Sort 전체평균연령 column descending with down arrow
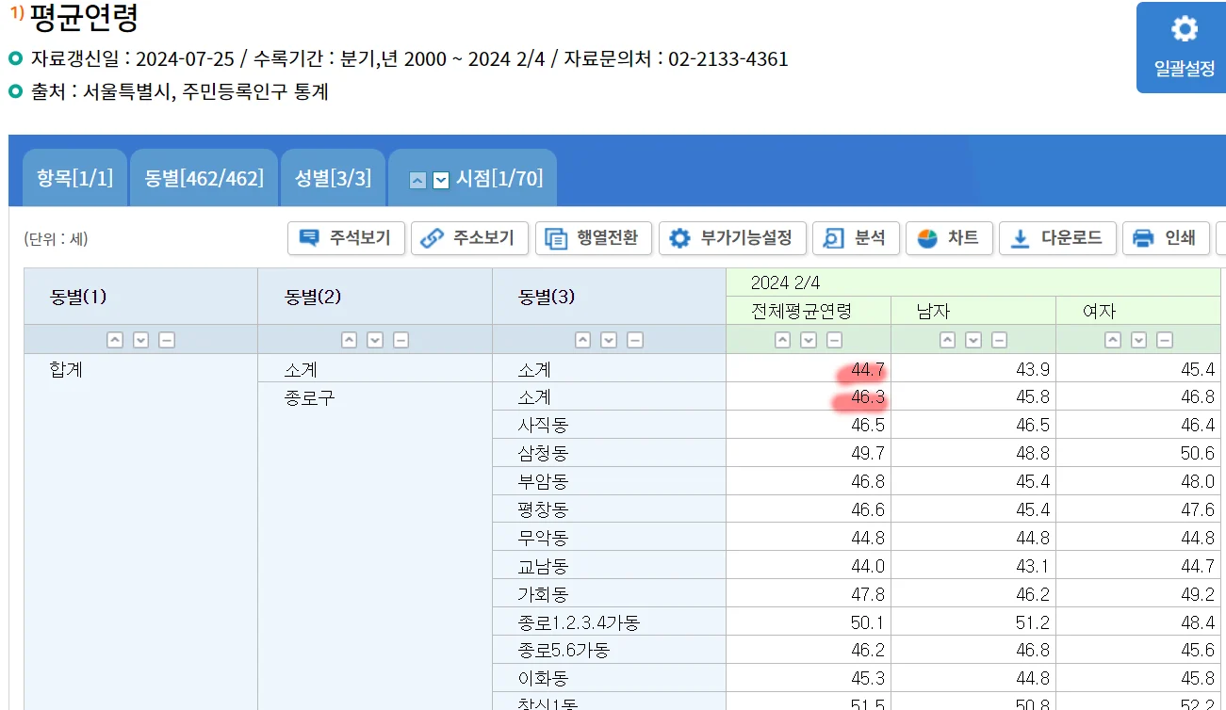 pos(809,340)
